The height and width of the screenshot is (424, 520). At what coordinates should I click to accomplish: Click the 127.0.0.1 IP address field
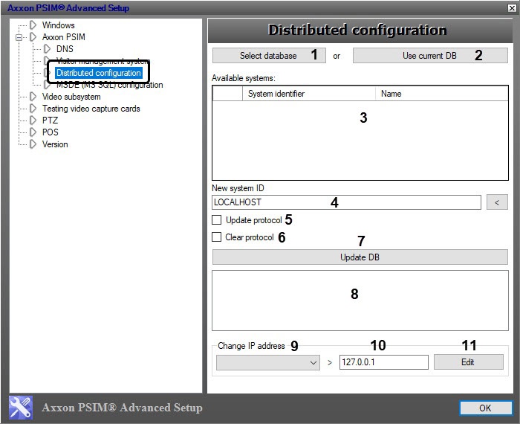pos(384,362)
